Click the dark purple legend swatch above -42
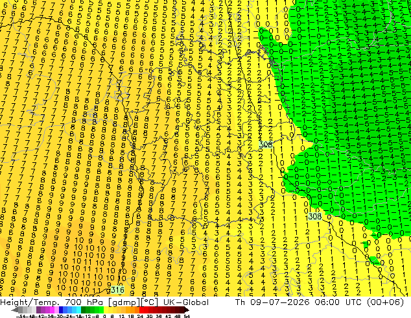Screen dimensions: 411x318 tap(38, 310)
